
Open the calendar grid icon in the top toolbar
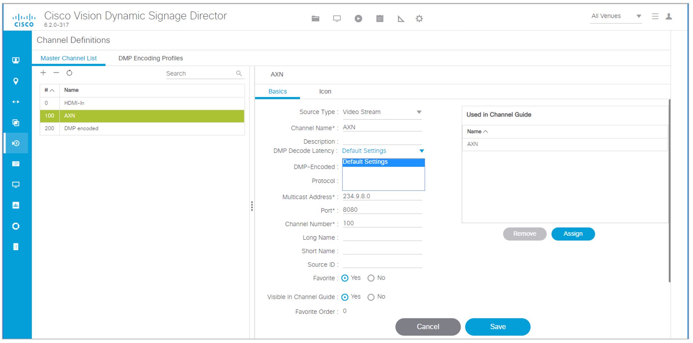point(380,18)
